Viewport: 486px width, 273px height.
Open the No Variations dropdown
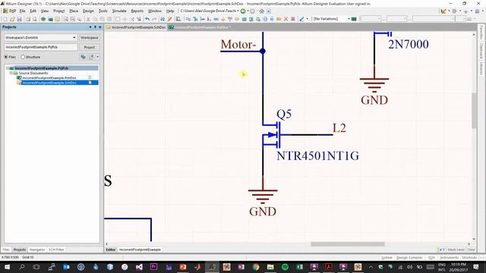(x=349, y=19)
